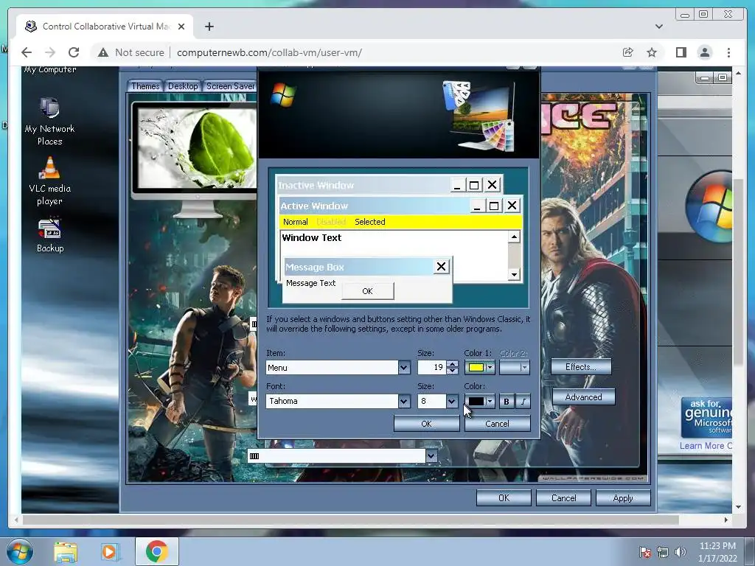
Task: Launch VLC media player shortcut
Action: click(49, 182)
